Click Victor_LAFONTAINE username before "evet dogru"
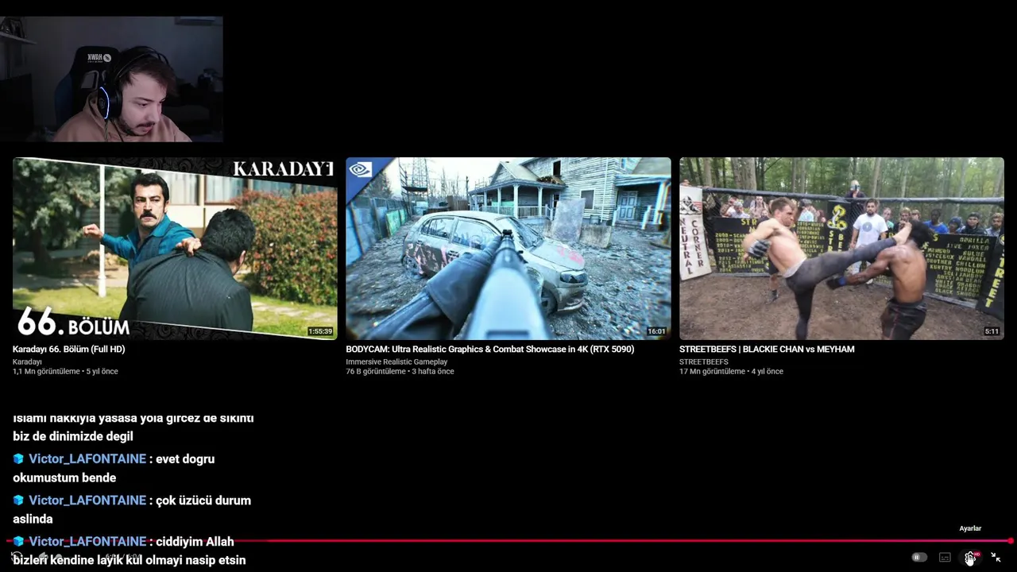The image size is (1017, 572). (87, 459)
